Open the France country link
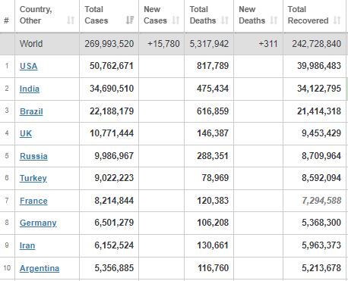Screen dimensions: 348x281 [33, 201]
